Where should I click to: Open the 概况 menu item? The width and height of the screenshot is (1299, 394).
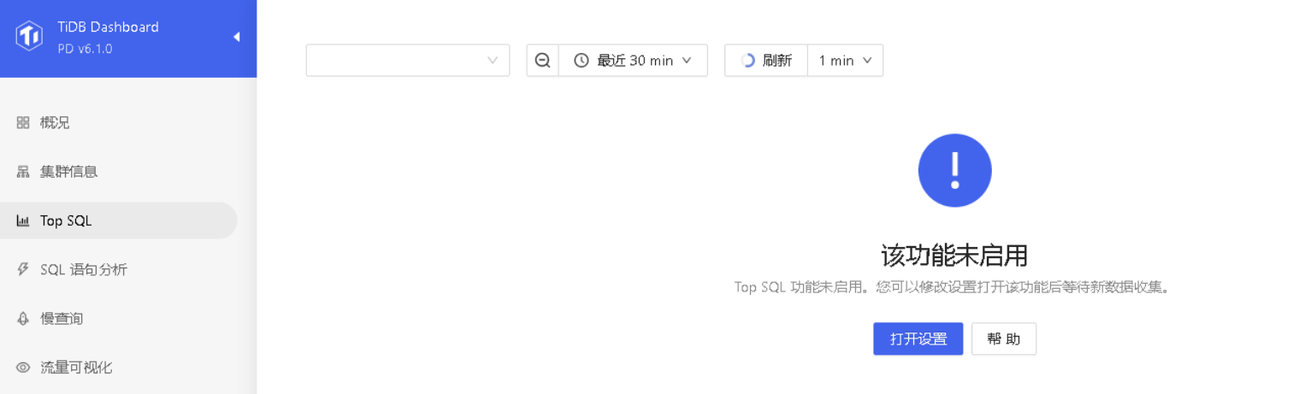click(56, 123)
